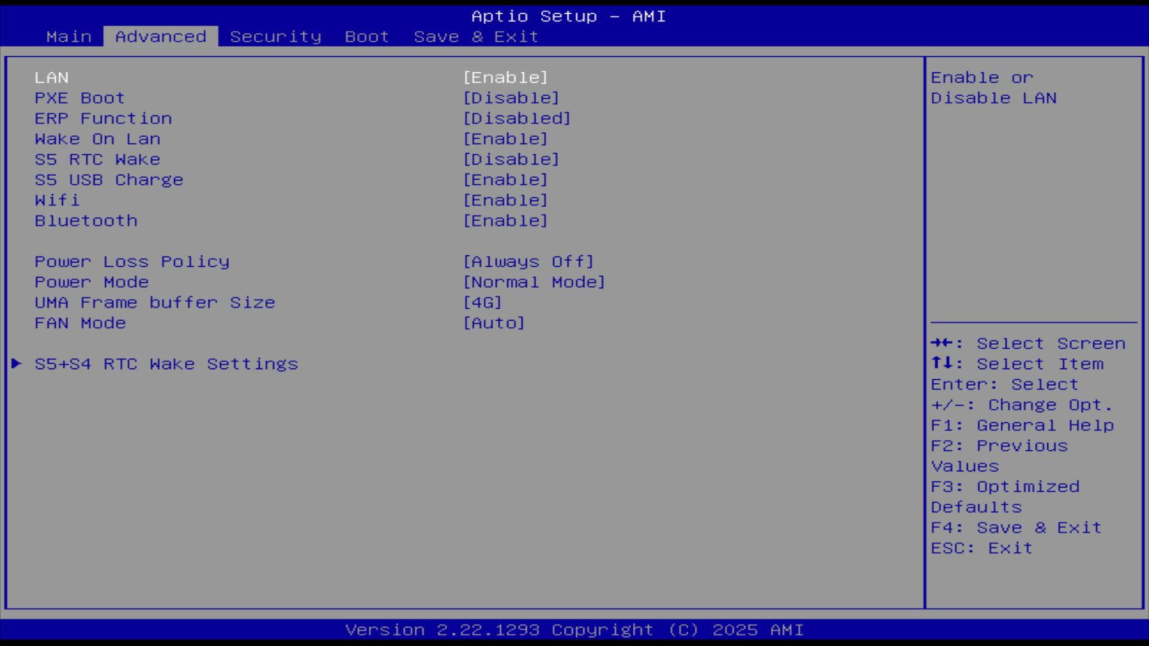Open the UMA Frame buffer Size dropdown
Screen dimensions: 1149x646
pyautogui.click(x=482, y=303)
